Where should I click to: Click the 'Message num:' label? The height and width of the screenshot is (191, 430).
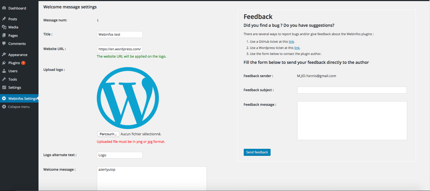[55, 20]
